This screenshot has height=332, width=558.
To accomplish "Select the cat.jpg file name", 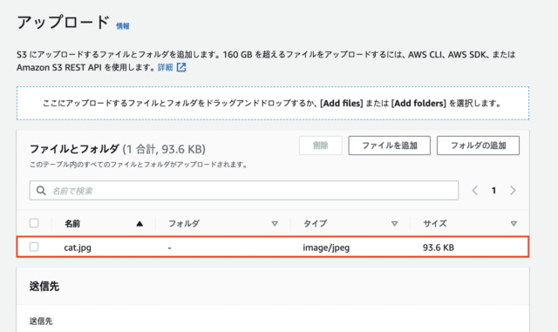I will pyautogui.click(x=78, y=247).
